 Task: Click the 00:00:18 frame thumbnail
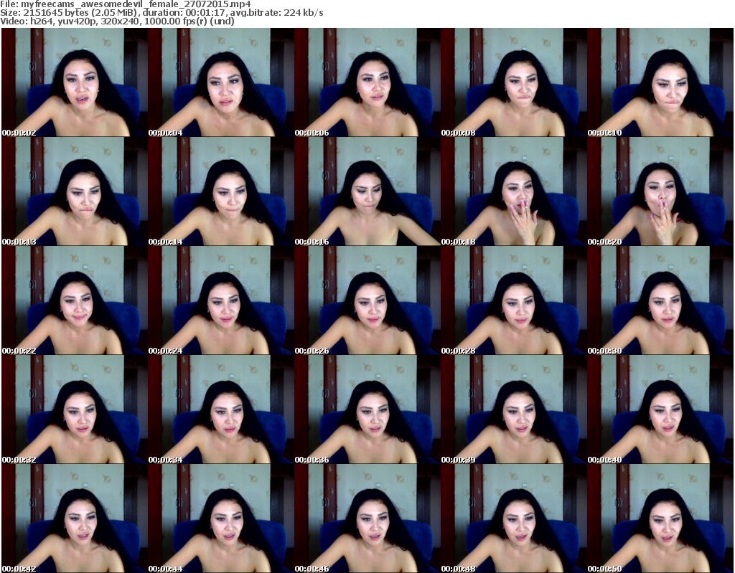pyautogui.click(x=513, y=191)
